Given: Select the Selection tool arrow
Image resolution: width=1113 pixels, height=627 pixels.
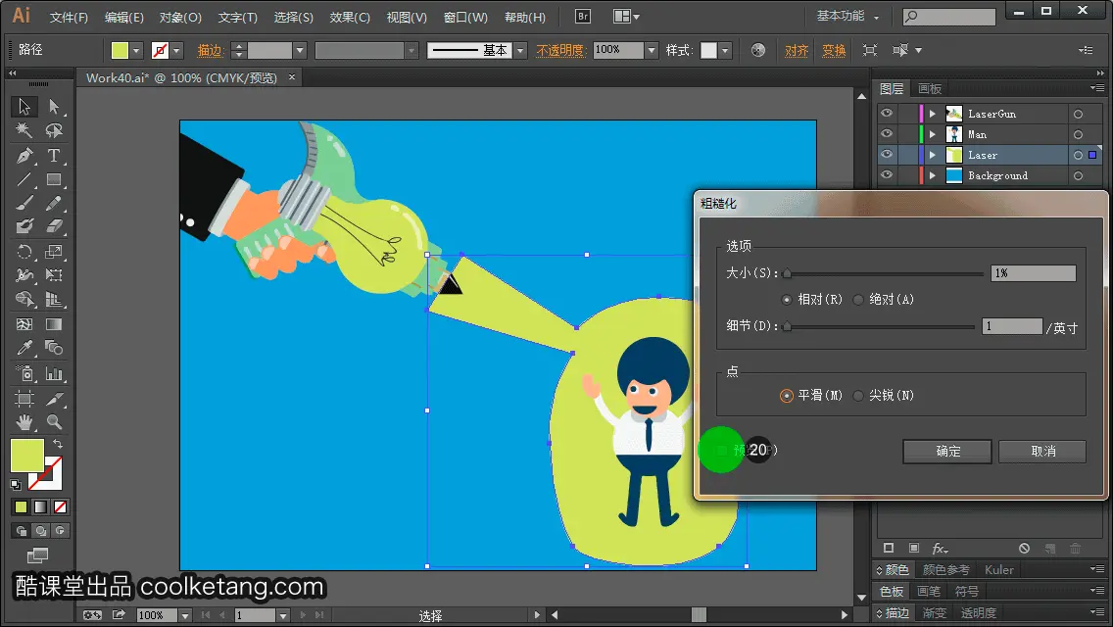Looking at the screenshot, I should (x=24, y=107).
